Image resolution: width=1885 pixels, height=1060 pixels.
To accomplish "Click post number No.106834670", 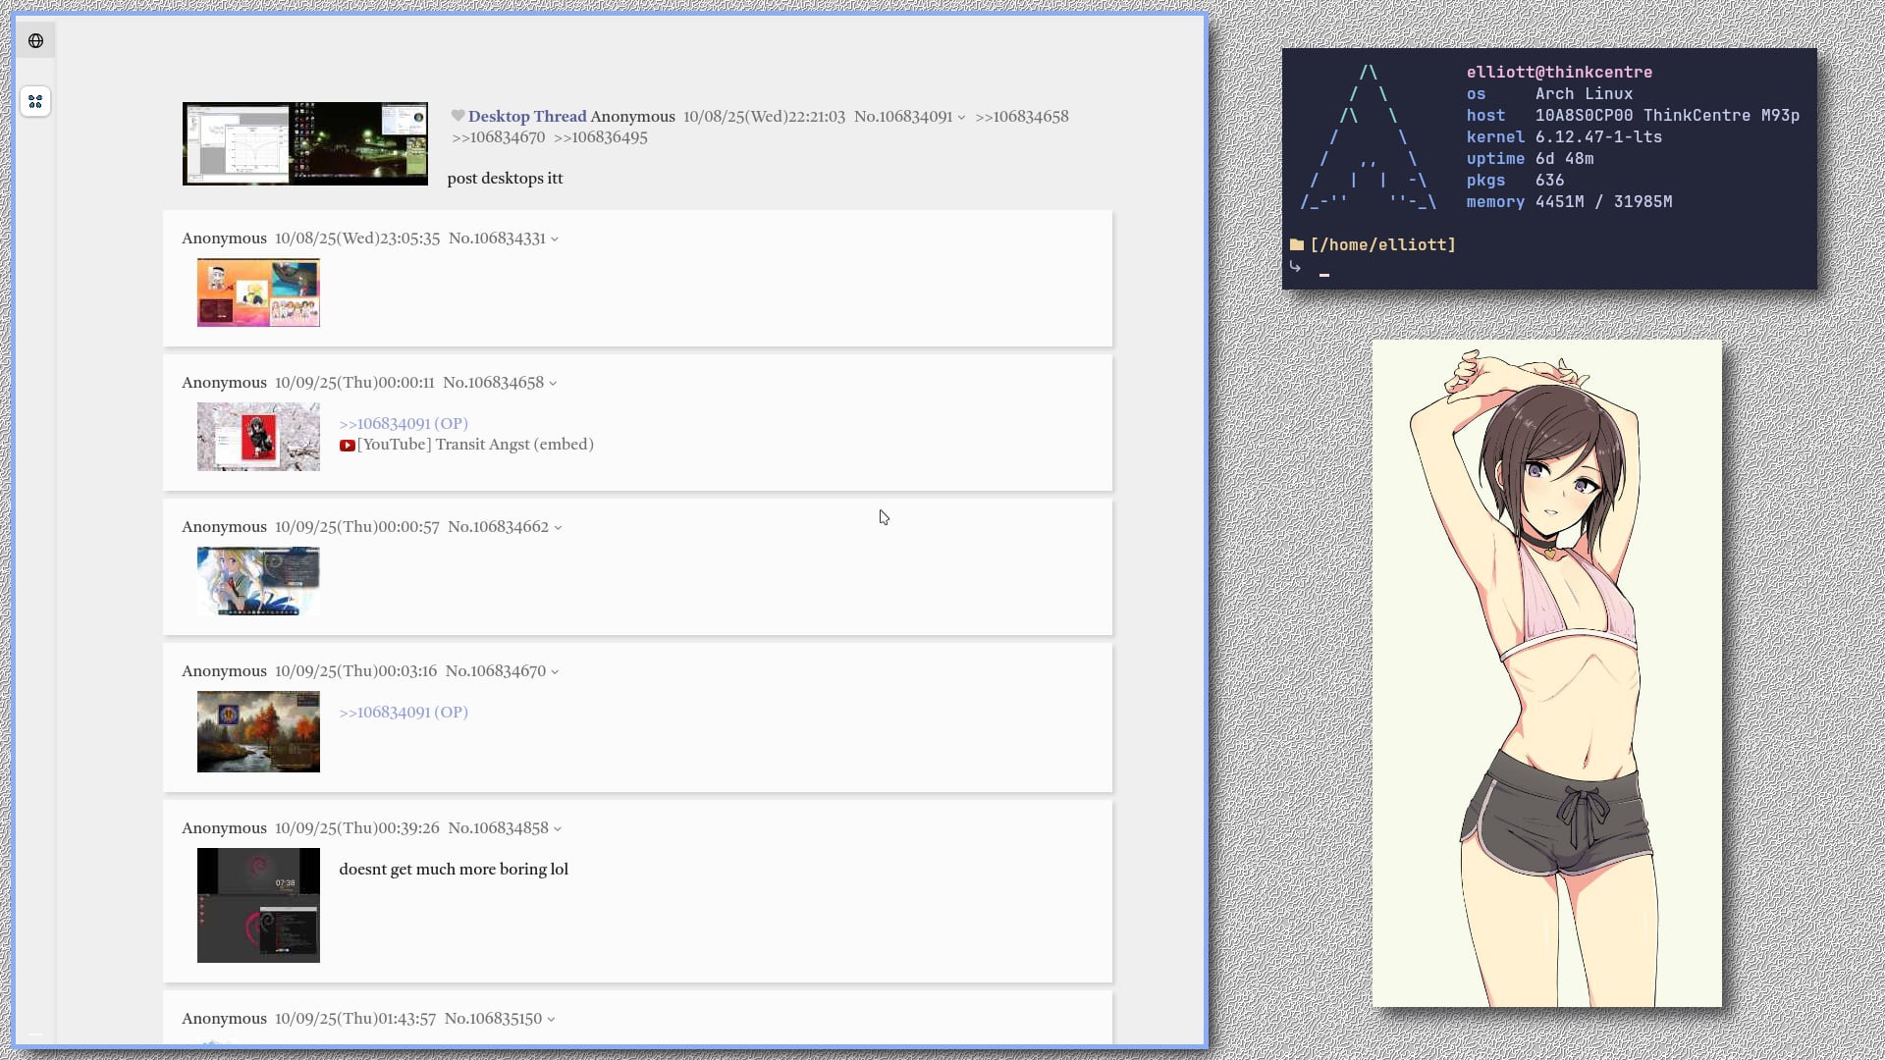I will (495, 671).
